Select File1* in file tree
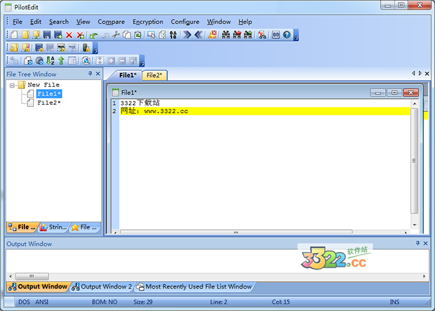435x311 pixels. pyautogui.click(x=49, y=94)
